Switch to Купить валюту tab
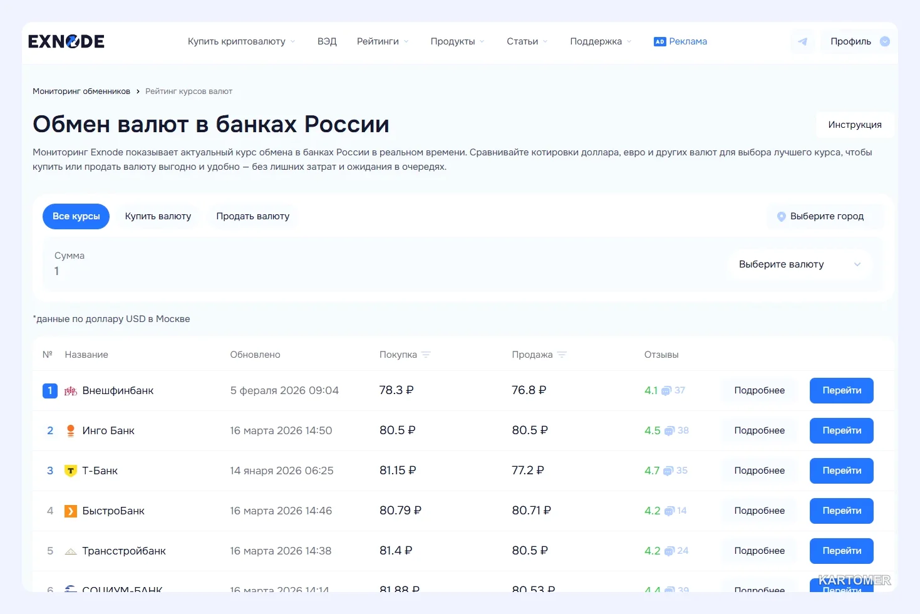 point(158,216)
